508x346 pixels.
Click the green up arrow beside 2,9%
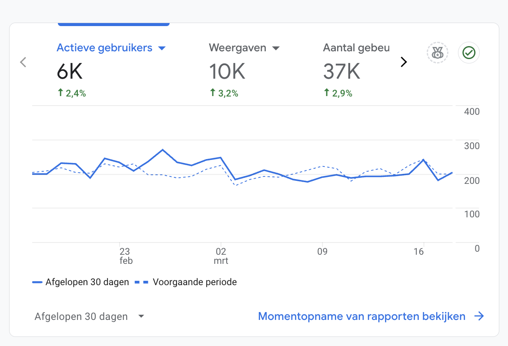click(x=327, y=93)
